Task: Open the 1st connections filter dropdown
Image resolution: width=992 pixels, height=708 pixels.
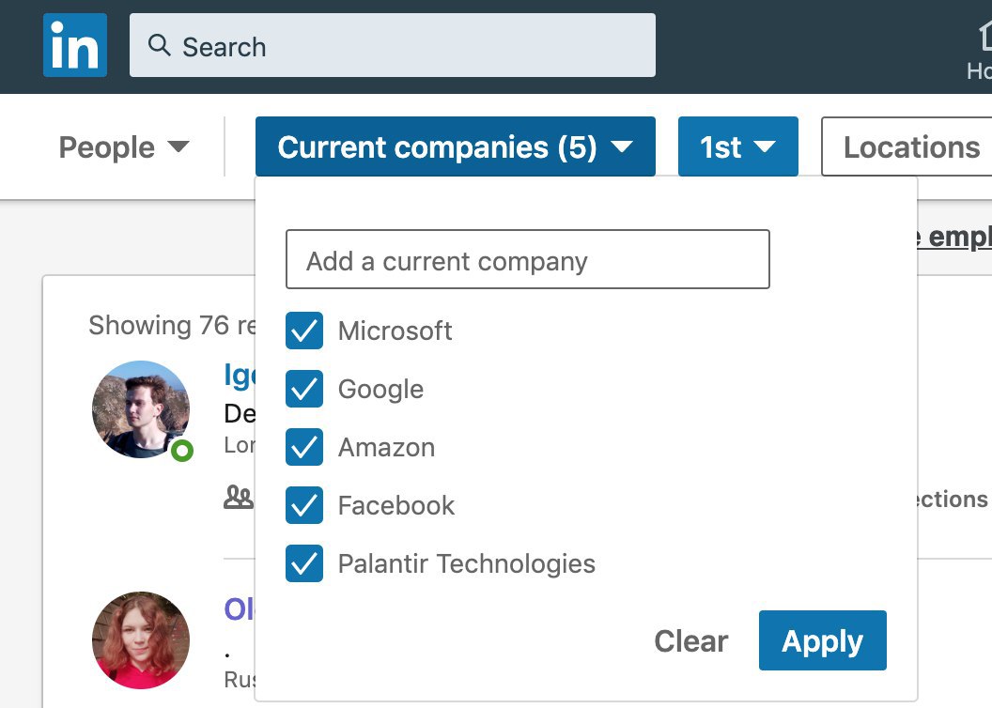Action: coord(738,146)
